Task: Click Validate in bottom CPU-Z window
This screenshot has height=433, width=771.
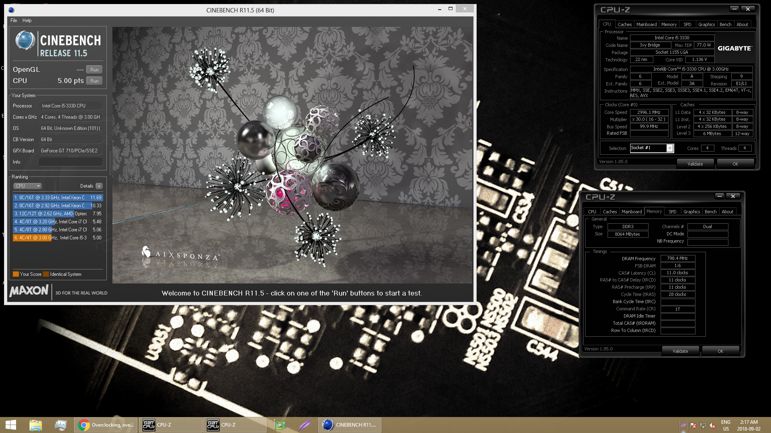Action: coord(680,351)
